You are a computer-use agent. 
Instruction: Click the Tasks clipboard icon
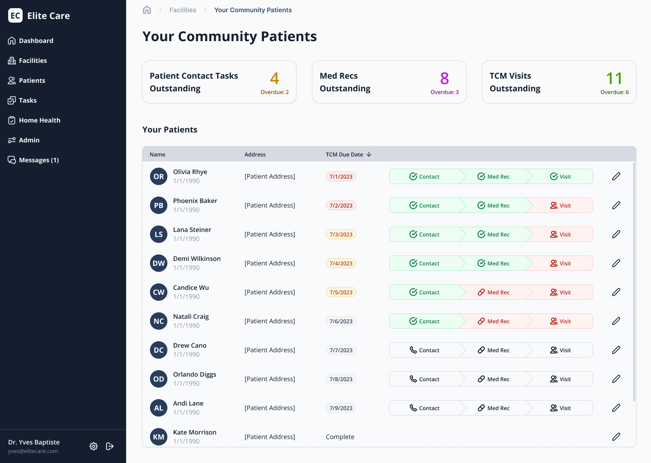[x=12, y=100]
